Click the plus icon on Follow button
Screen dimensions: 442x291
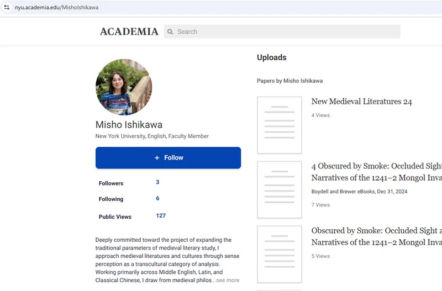157,158
